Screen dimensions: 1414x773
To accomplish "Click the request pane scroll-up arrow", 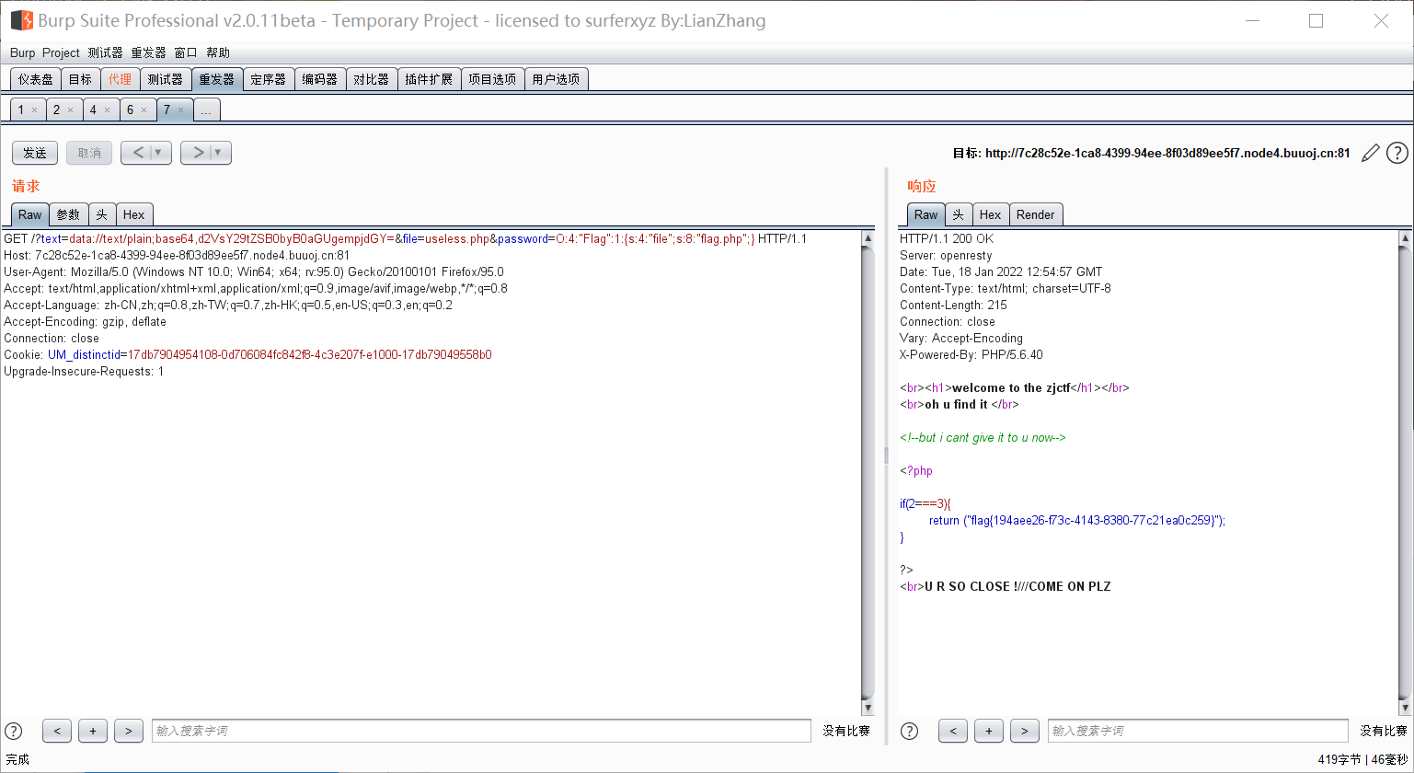I will (868, 238).
